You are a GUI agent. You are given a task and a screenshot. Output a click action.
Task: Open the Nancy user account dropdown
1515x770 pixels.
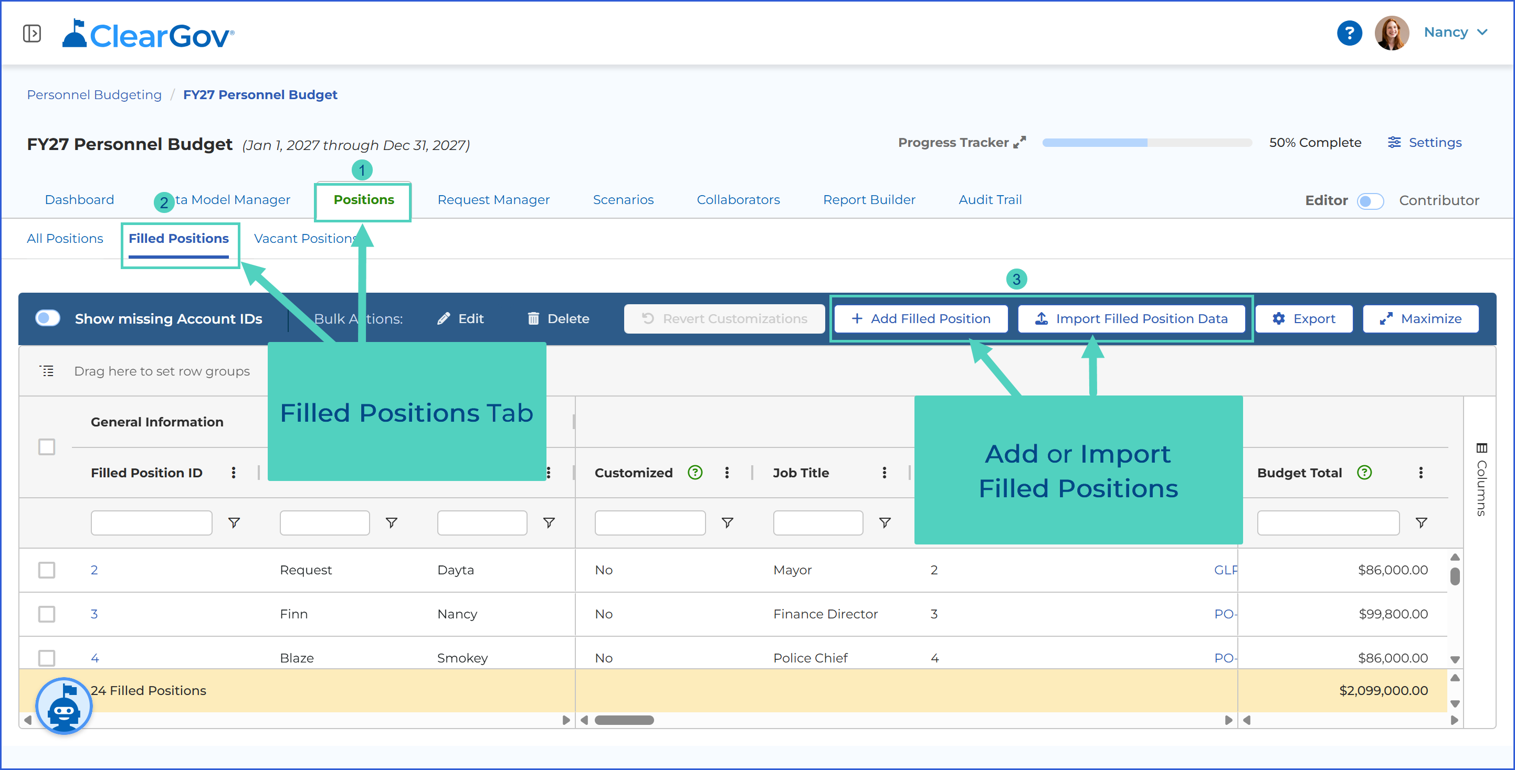(x=1455, y=33)
